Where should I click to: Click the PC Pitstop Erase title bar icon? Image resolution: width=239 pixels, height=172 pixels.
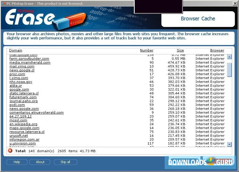(x=4, y=4)
